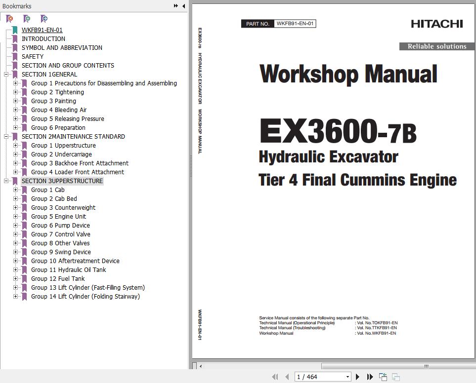Click bookmark icon beside Group 1 Cab
This screenshot has height=383, width=476.
click(24, 190)
